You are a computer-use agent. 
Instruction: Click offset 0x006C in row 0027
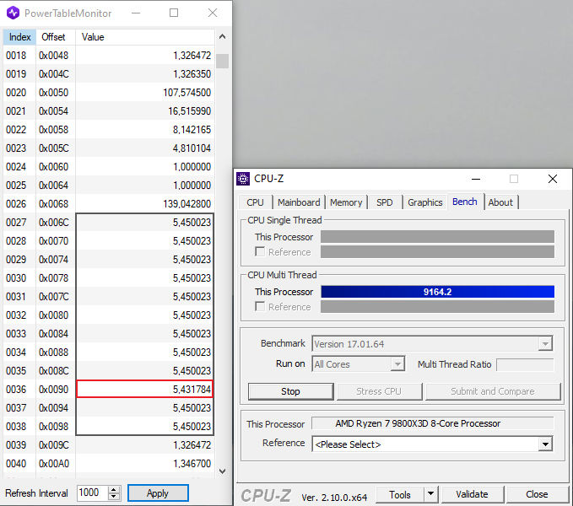[54, 223]
